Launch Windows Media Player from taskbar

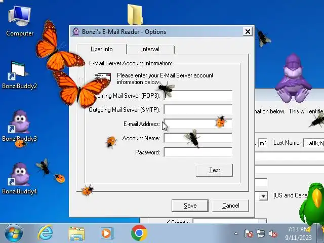click(107, 233)
